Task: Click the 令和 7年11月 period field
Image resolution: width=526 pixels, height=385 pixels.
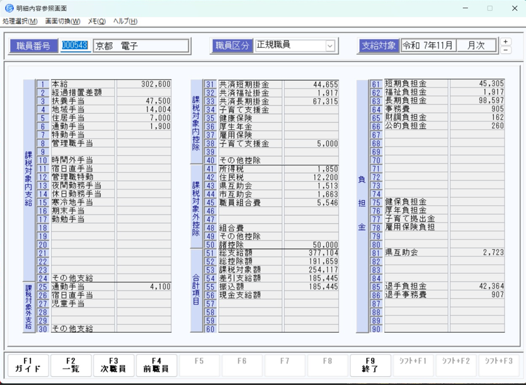Action: pos(428,46)
